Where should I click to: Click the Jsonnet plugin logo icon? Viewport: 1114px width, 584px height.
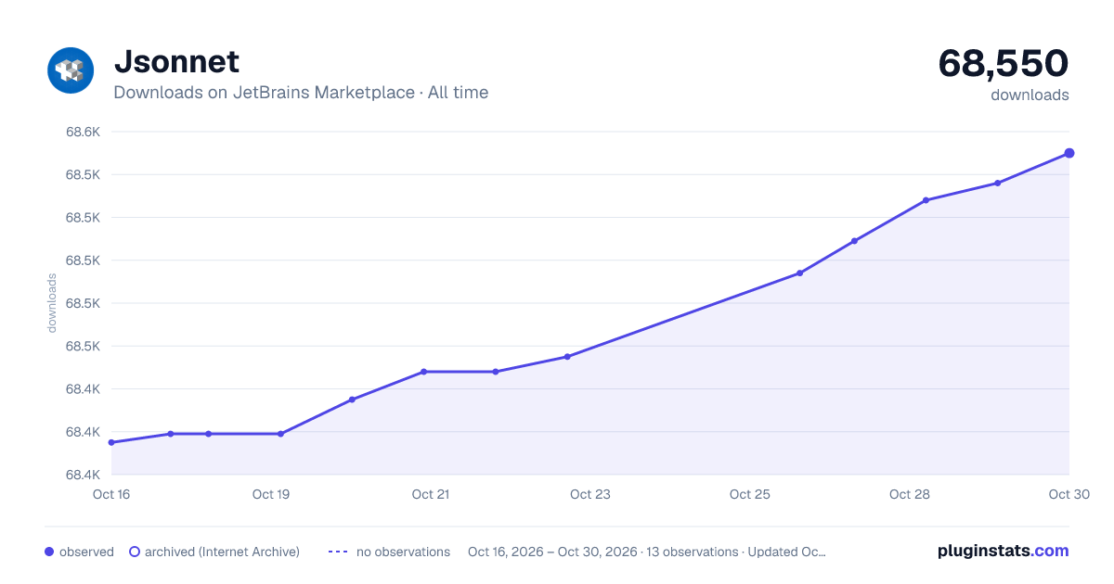pyautogui.click(x=71, y=70)
